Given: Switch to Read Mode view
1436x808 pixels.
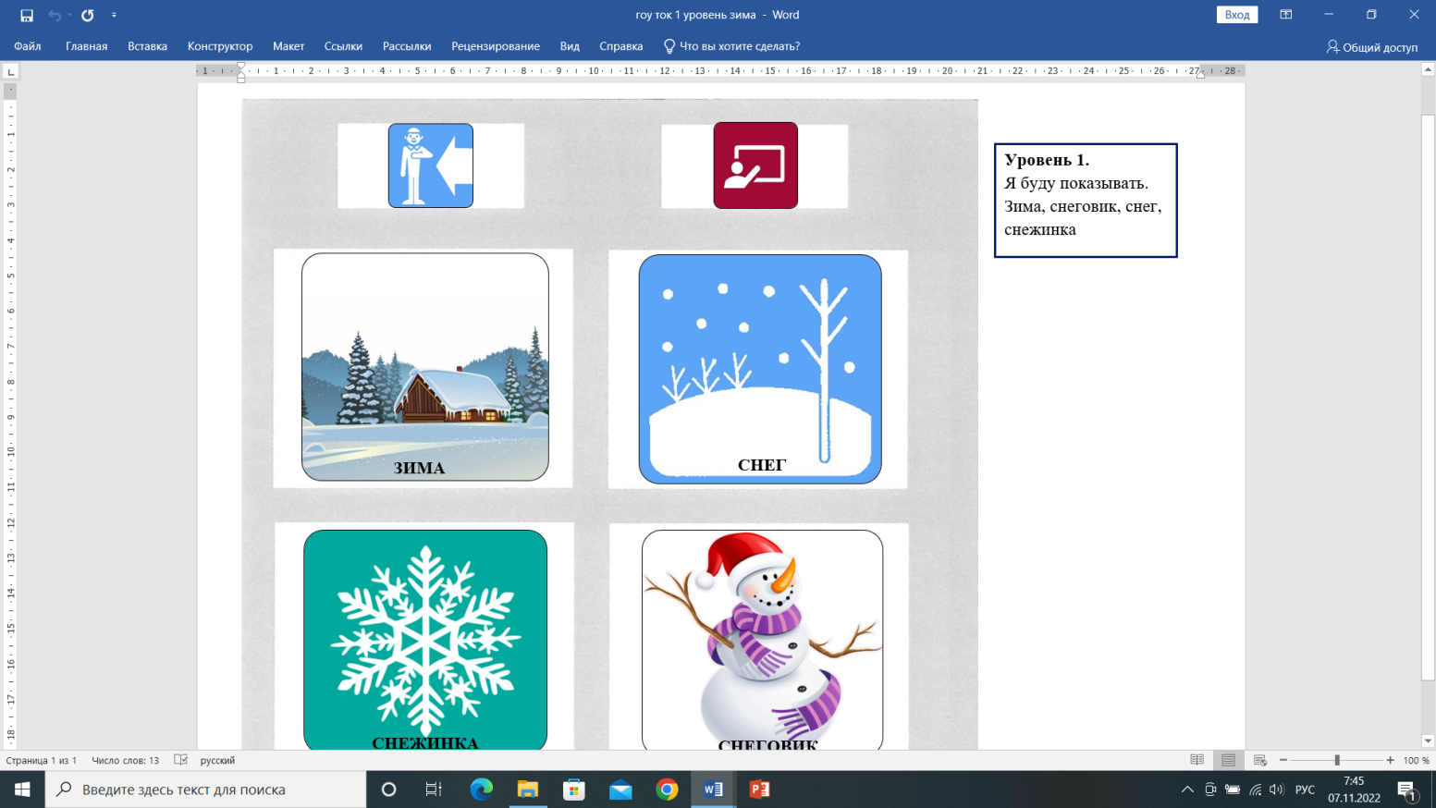Looking at the screenshot, I should (1197, 760).
